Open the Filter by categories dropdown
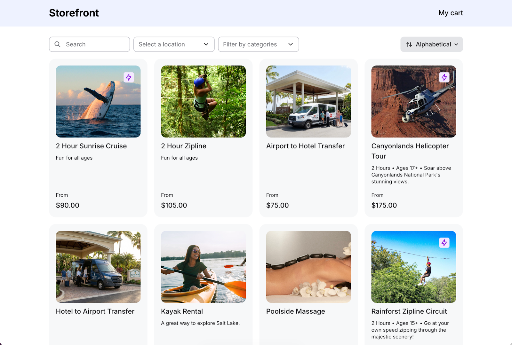The height and width of the screenshot is (345, 512). tap(258, 44)
